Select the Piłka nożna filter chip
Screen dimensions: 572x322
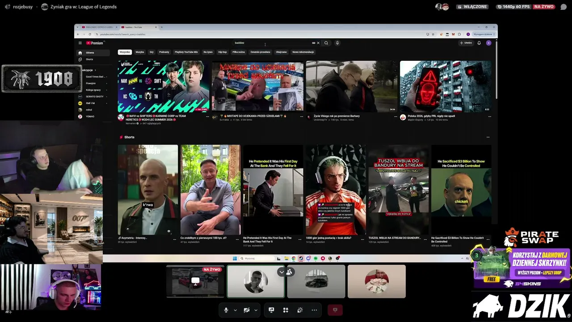coord(239,52)
